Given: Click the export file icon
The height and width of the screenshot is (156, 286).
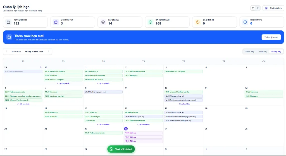Looking at the screenshot, I should coord(266,8).
